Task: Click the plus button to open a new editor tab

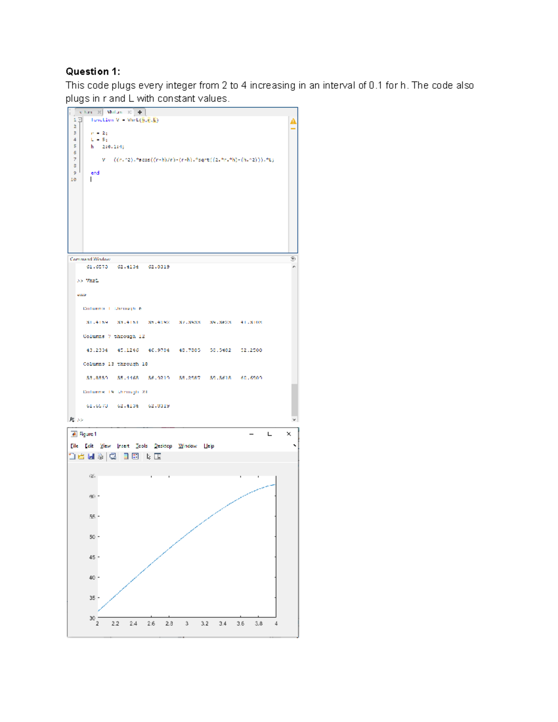Action: pyautogui.click(x=140, y=112)
